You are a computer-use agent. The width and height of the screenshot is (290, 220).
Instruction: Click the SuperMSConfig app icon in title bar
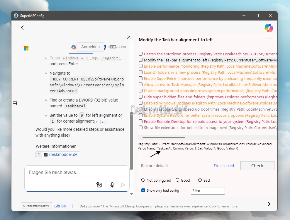pos(16,16)
